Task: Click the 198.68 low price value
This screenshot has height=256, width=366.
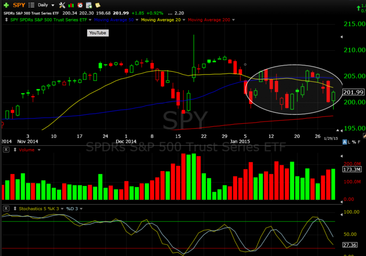Action: coord(103,13)
